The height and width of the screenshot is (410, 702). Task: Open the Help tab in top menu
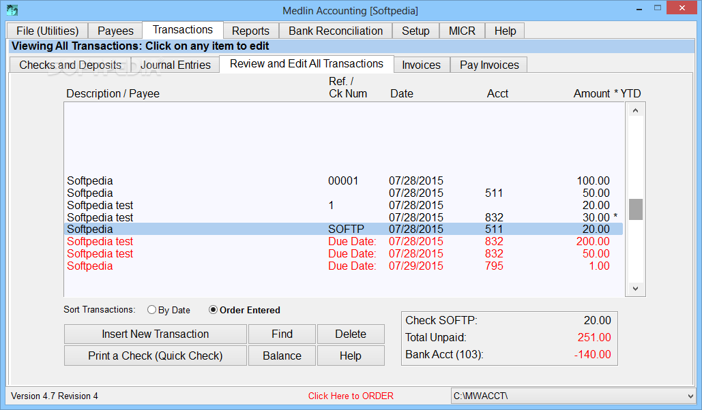pyautogui.click(x=505, y=31)
